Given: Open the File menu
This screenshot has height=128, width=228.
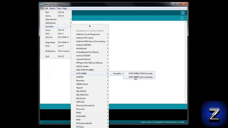Looking at the screenshot, I should (42, 9).
